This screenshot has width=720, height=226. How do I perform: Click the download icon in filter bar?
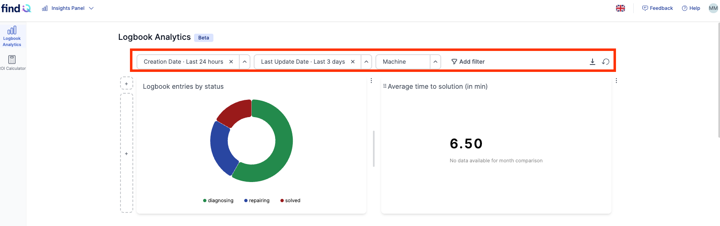592,62
